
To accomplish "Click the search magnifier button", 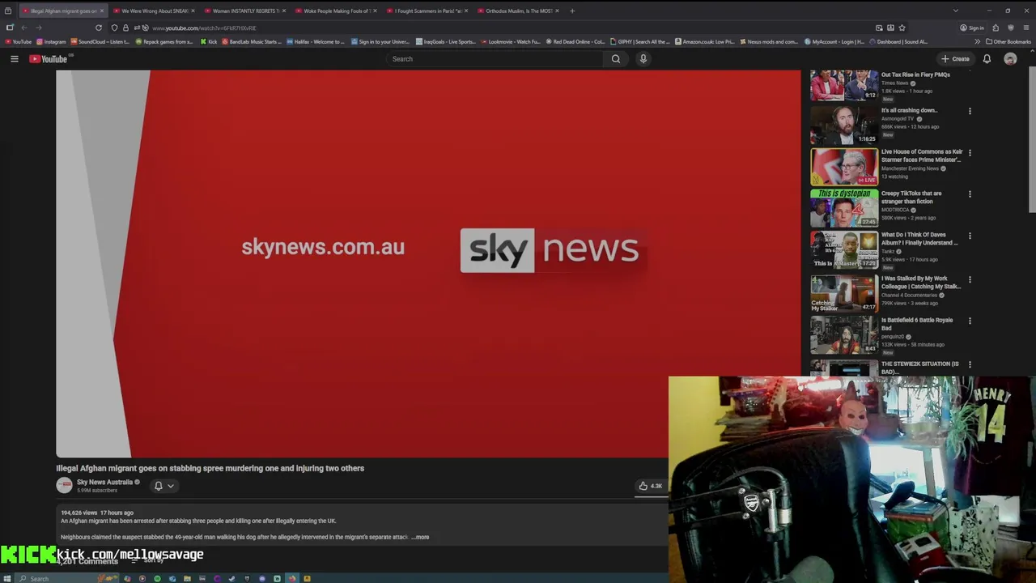I will click(x=616, y=59).
